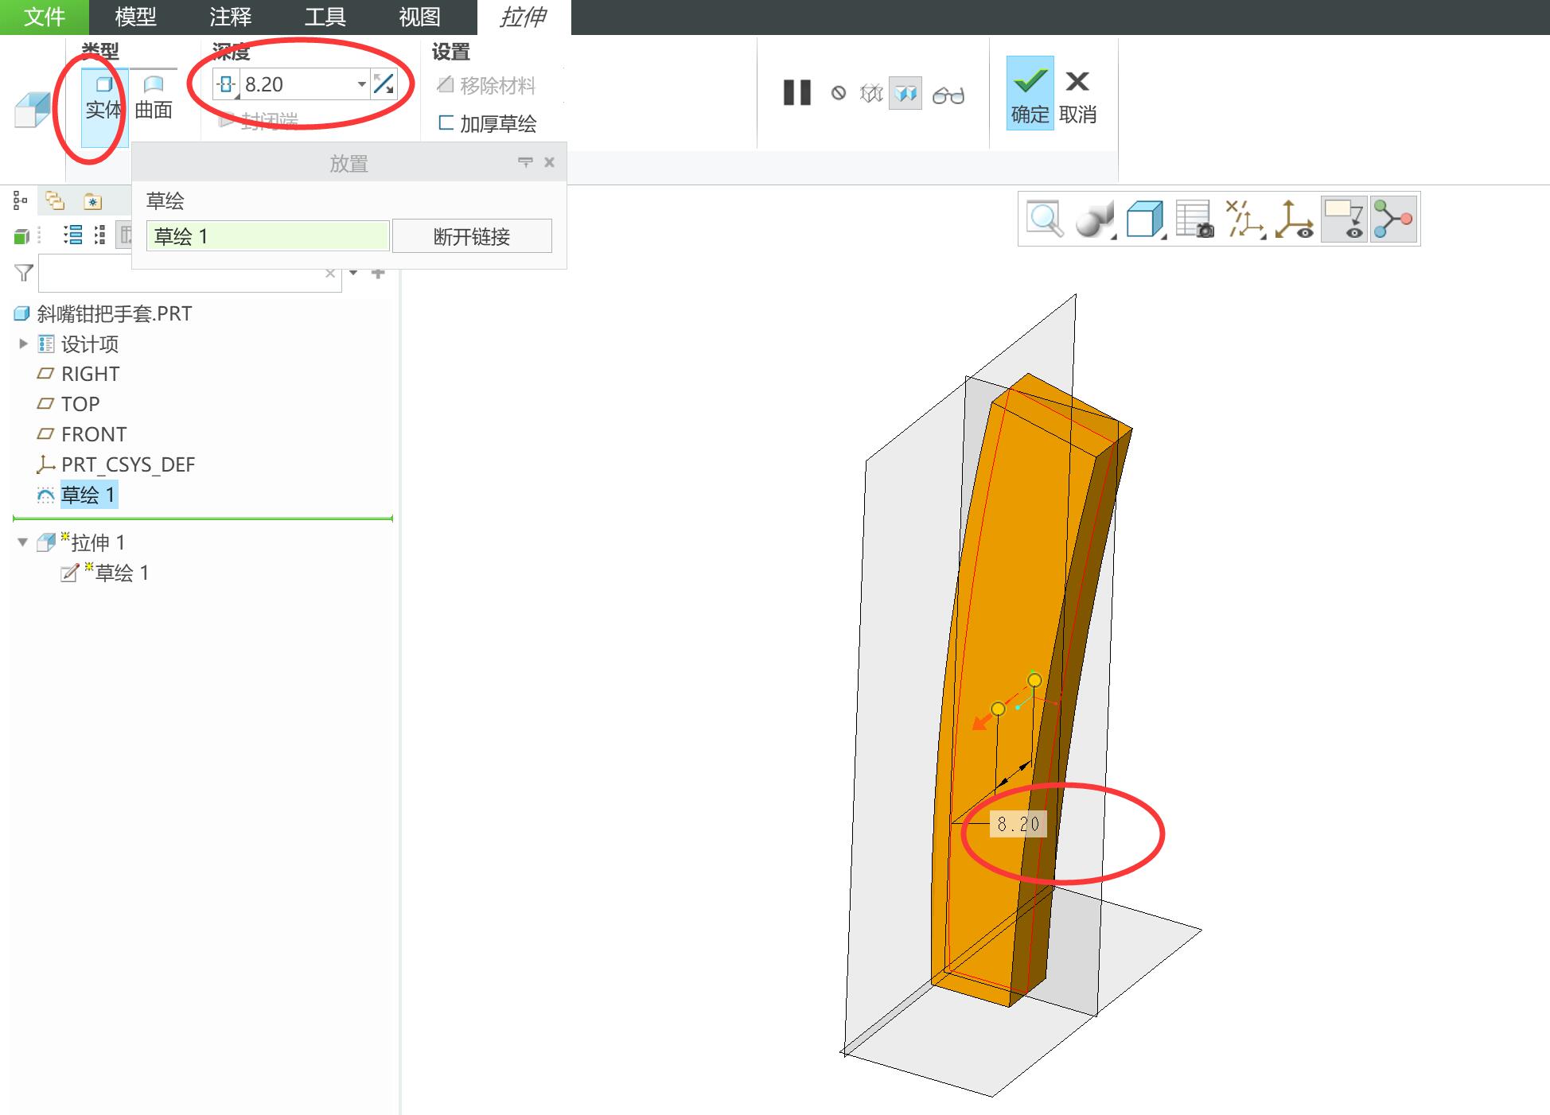Screen dimensions: 1550x1115
Task: Click the 确定 confirm button
Action: [x=1030, y=93]
